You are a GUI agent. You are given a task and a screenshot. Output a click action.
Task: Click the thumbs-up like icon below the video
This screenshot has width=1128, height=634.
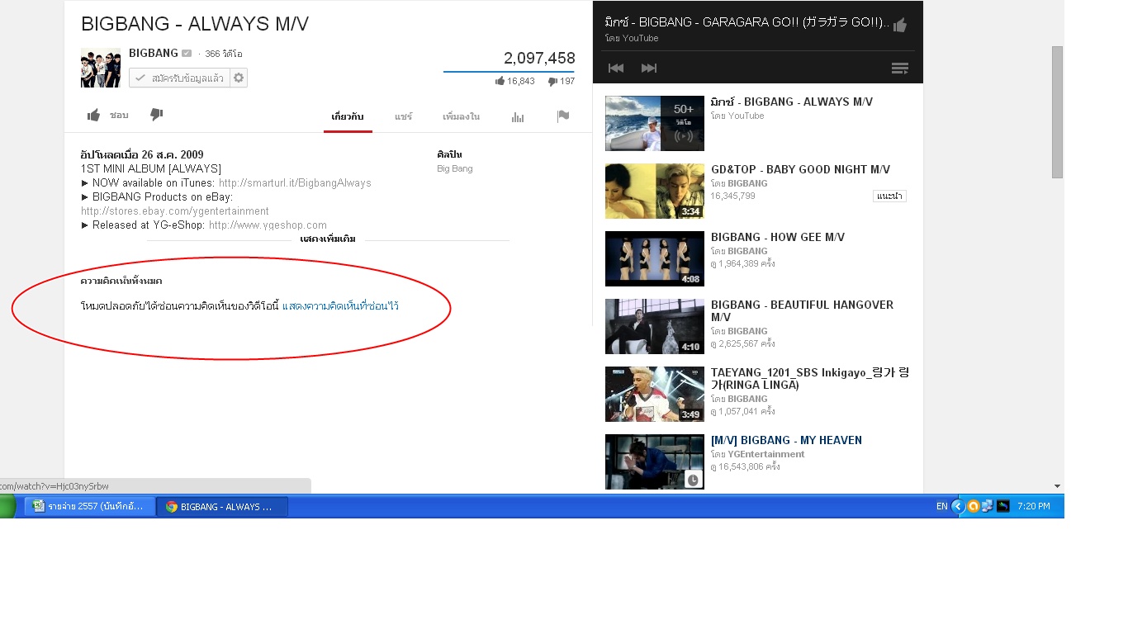pos(94,115)
